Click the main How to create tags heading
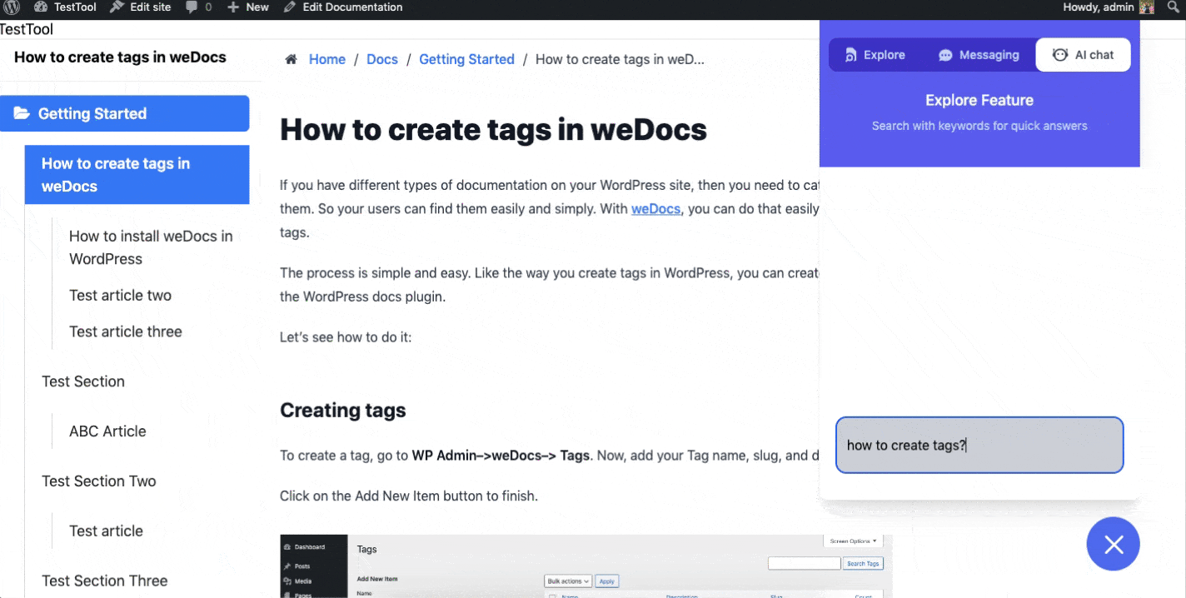This screenshot has height=598, width=1186. pyautogui.click(x=493, y=130)
